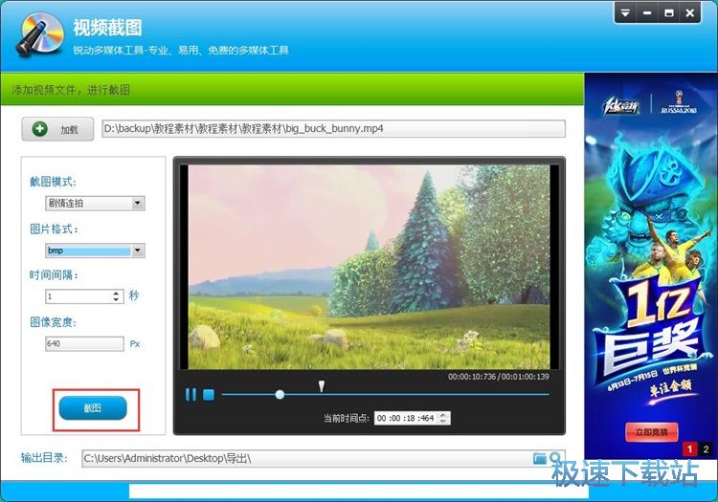Close the 视频截图 window
This screenshot has height=502, width=718.
point(690,12)
